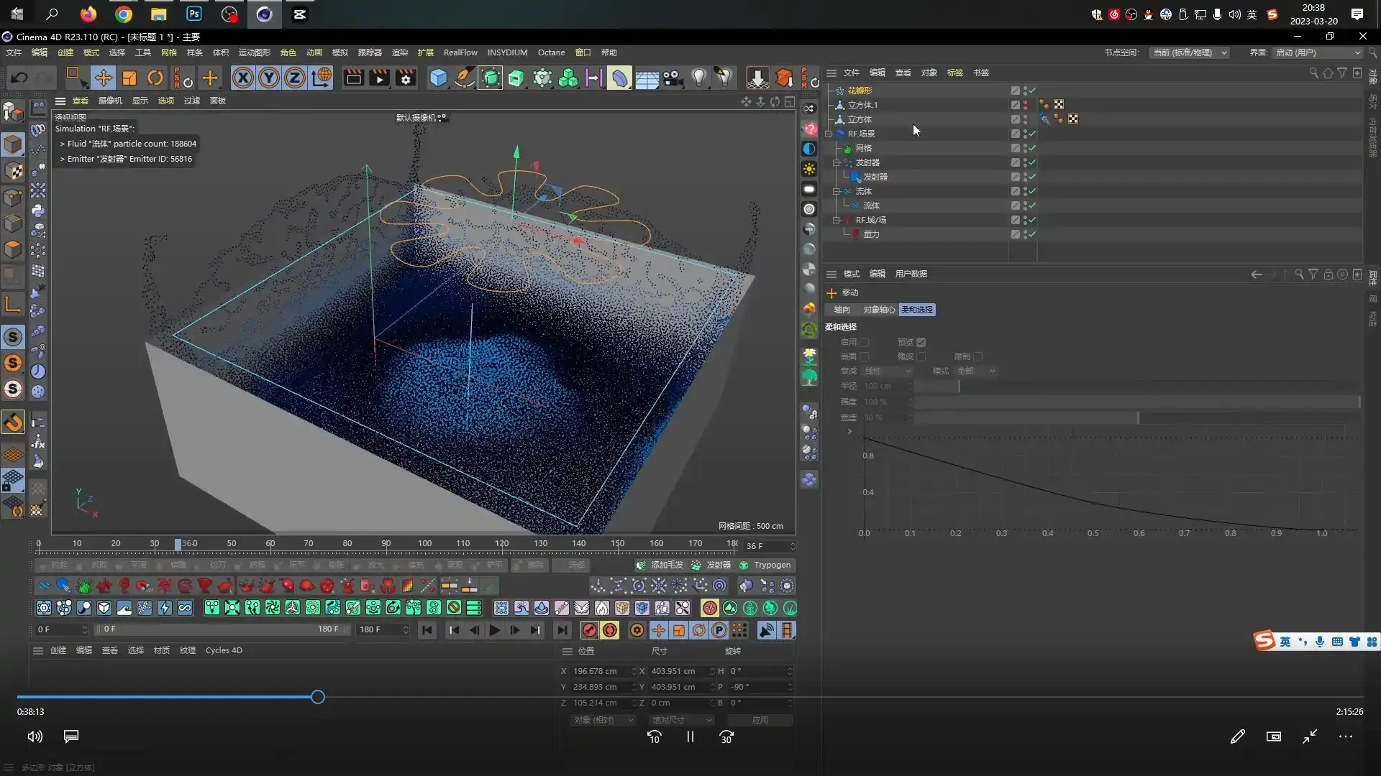Image resolution: width=1381 pixels, height=776 pixels.
Task: Open Photoshop from the taskbar
Action: point(193,14)
